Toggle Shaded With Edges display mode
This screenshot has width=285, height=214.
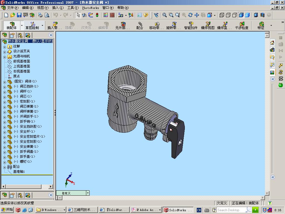tap(241, 15)
